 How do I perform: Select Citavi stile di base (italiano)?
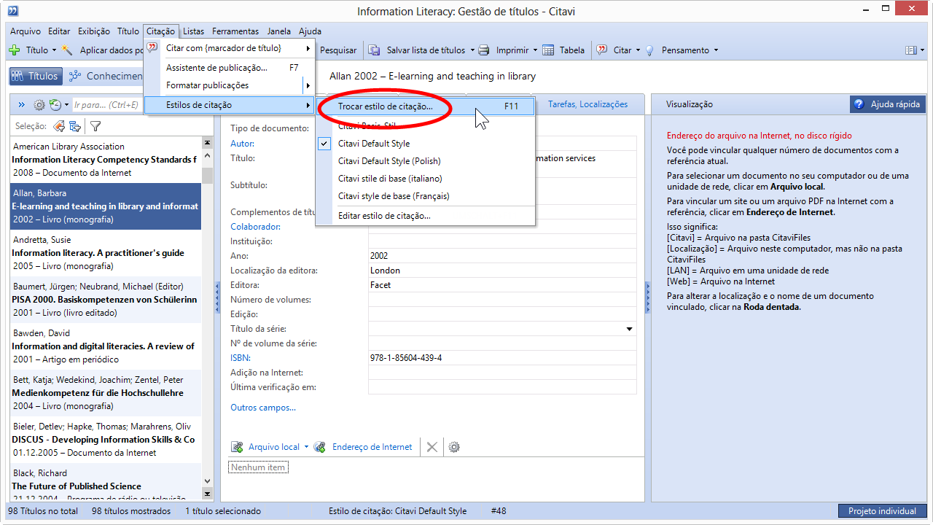click(425, 179)
